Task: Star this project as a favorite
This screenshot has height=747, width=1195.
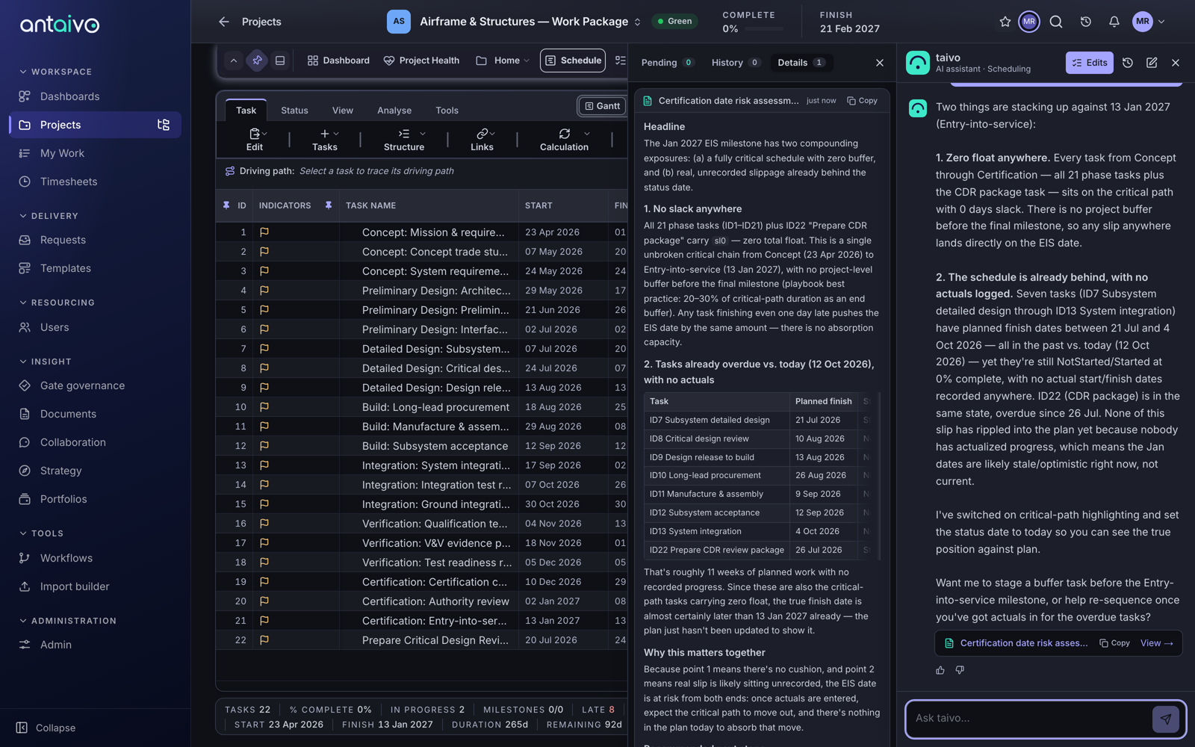Action: pos(1005,22)
